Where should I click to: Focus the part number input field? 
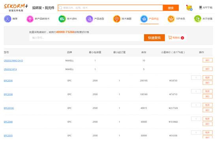[x=87, y=38]
